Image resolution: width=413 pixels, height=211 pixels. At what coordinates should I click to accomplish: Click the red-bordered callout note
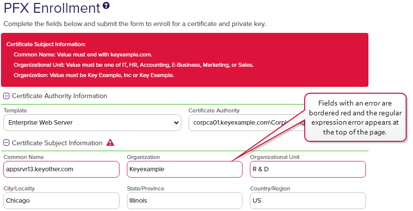355,117
